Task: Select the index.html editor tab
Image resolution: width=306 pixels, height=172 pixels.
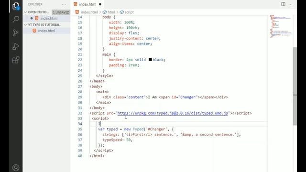Action: click(87, 4)
